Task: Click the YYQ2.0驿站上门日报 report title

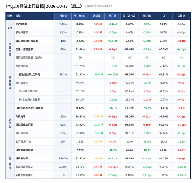Action: click(25, 6)
